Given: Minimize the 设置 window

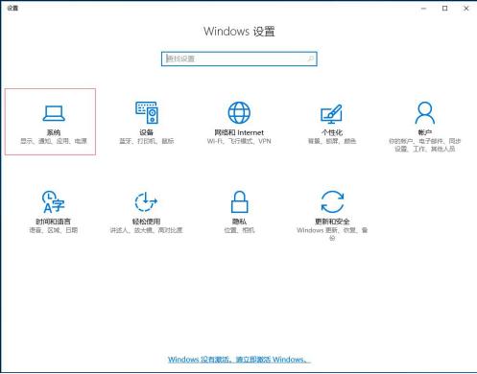Looking at the screenshot, I should click(423, 9).
